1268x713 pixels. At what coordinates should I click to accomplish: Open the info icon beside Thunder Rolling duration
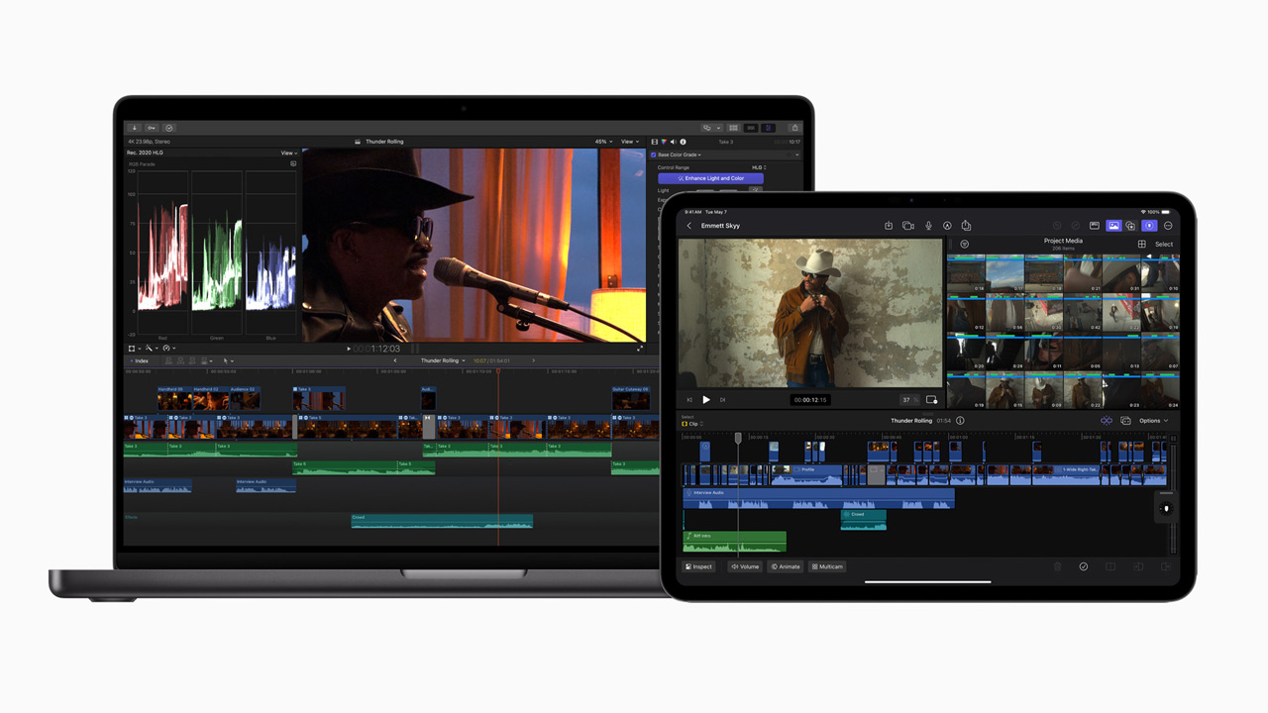point(960,420)
